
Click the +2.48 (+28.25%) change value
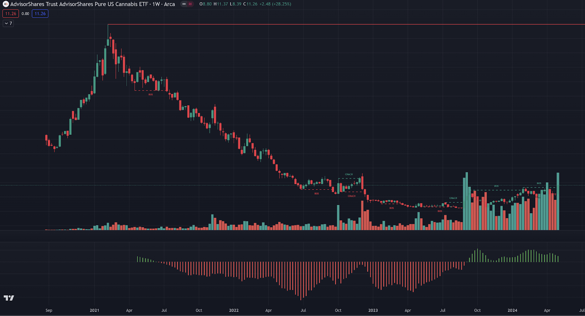pos(275,4)
